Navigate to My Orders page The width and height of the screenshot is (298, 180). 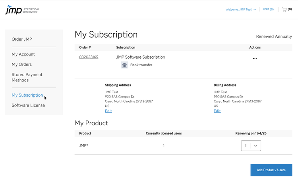[x=22, y=64]
